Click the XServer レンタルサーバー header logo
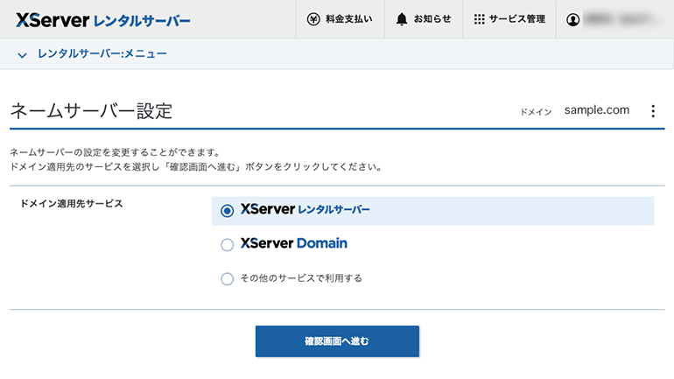This screenshot has height=379, width=674. pyautogui.click(x=103, y=20)
